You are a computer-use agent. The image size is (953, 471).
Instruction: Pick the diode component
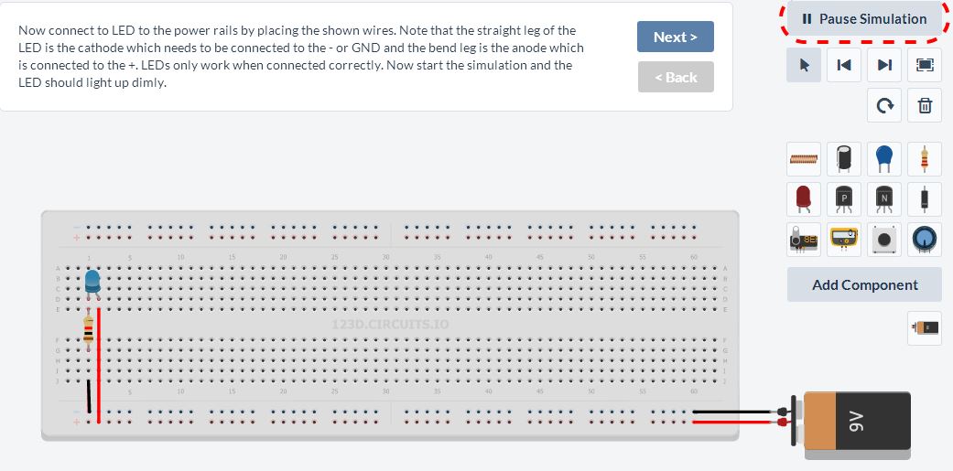point(925,199)
